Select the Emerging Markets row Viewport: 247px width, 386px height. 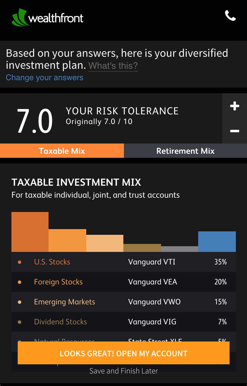click(x=124, y=302)
